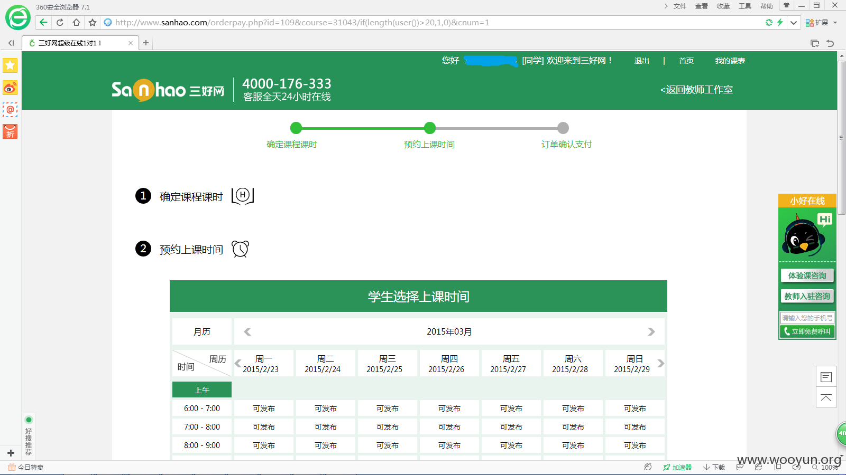The height and width of the screenshot is (475, 846).
Task: Open the 收藏 menu
Action: pos(723,6)
